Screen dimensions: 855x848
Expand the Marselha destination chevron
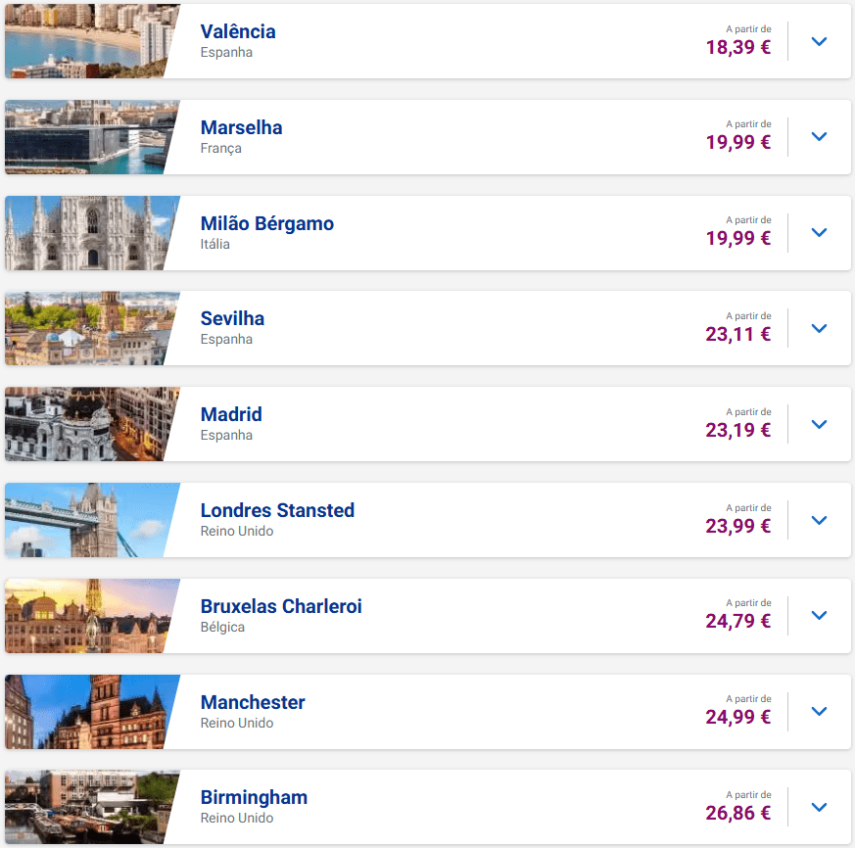(x=820, y=137)
